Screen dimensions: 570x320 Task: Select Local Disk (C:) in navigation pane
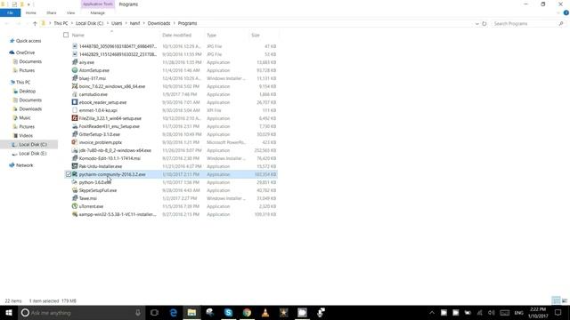coord(33,144)
